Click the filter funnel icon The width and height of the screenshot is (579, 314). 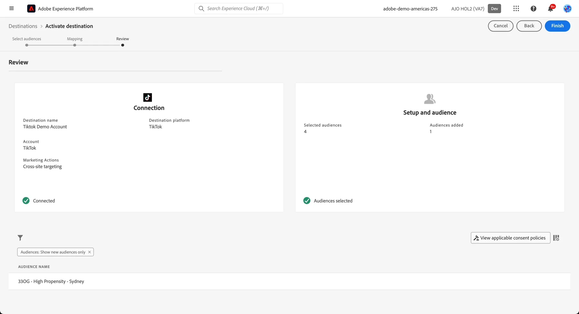tap(20, 238)
